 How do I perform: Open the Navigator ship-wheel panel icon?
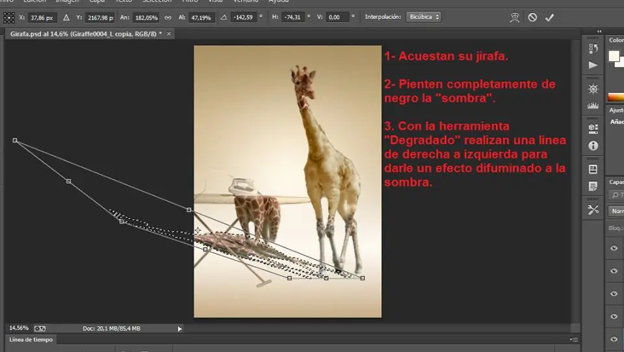tap(593, 89)
